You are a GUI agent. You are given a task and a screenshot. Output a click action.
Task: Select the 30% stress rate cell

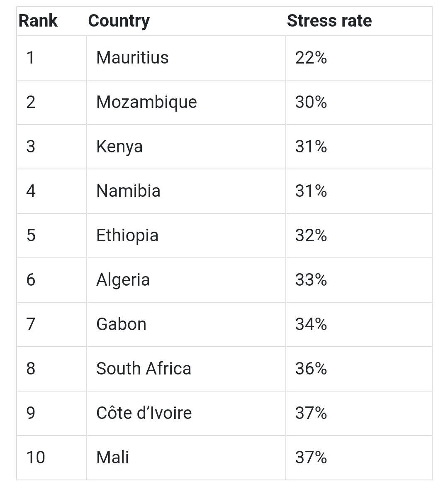tap(311, 102)
